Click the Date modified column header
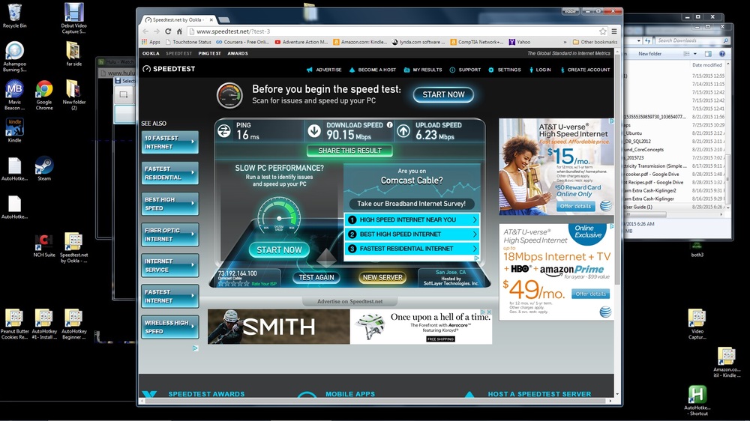 (x=707, y=64)
